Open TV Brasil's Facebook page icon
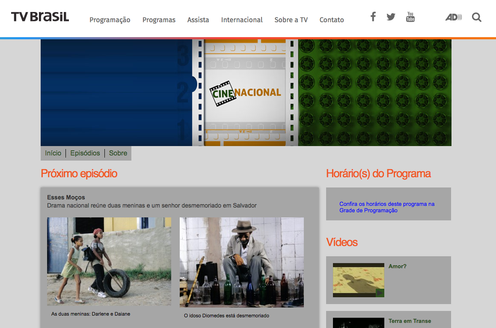Screen dimensions: 496x328 point(373,17)
